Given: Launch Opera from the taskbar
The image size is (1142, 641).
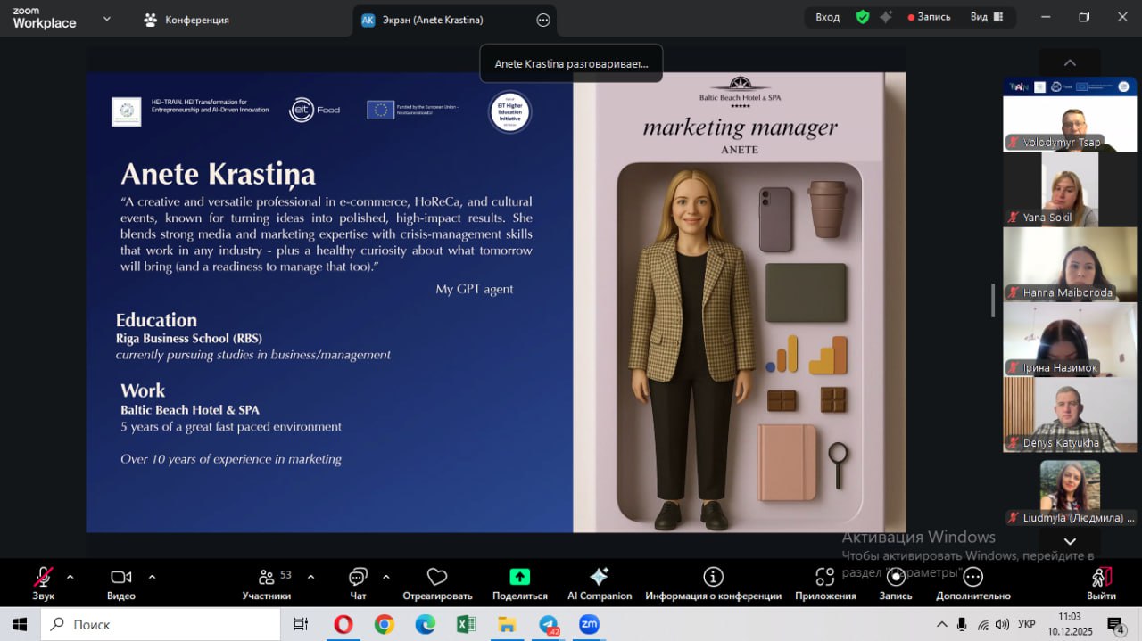Looking at the screenshot, I should point(343,624).
